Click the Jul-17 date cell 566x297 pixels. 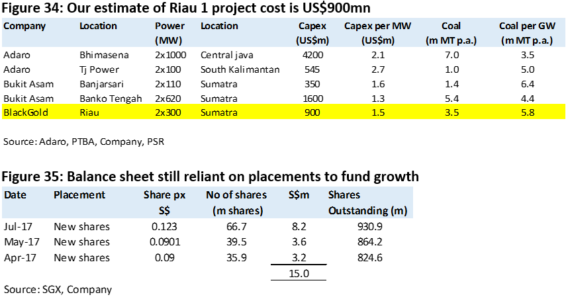point(18,227)
